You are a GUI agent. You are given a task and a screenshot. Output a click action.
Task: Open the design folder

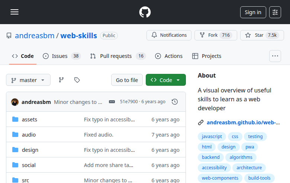[x=30, y=150]
